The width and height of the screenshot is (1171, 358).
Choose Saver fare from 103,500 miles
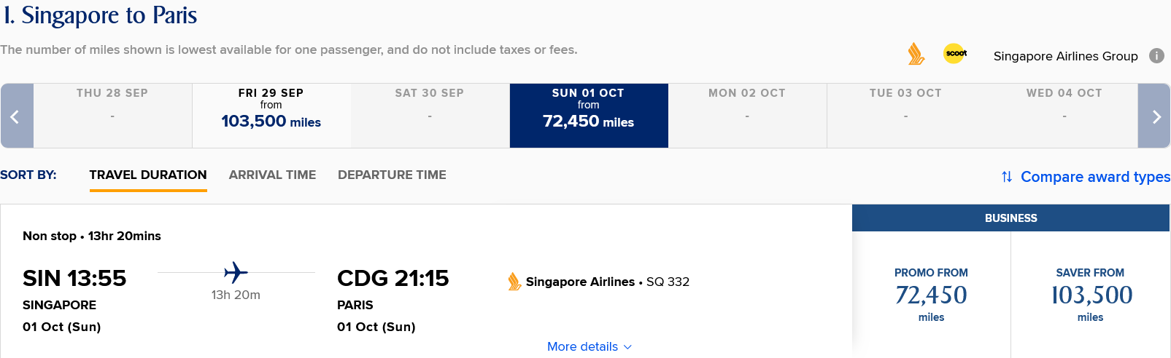[x=1090, y=295]
